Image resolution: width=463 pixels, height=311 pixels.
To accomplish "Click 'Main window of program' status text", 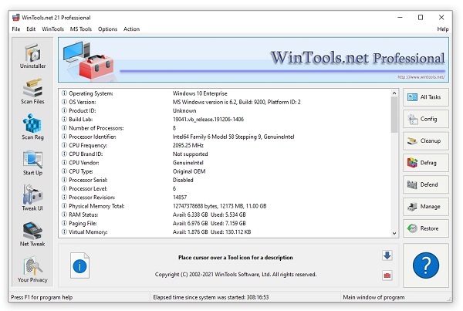I will pyautogui.click(x=373, y=297).
